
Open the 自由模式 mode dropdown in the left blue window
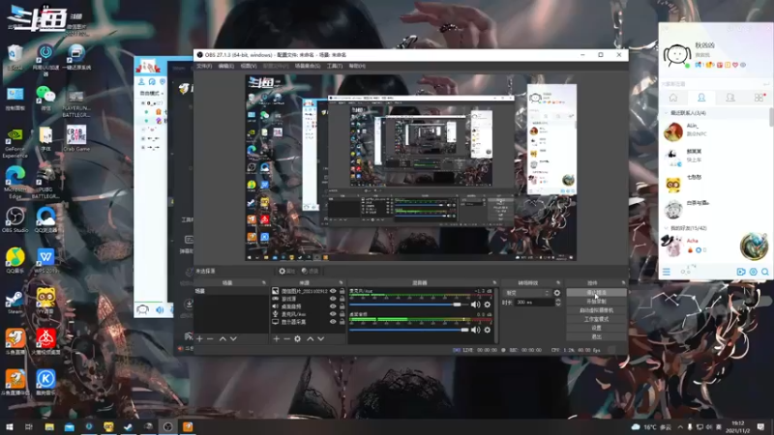(x=152, y=93)
